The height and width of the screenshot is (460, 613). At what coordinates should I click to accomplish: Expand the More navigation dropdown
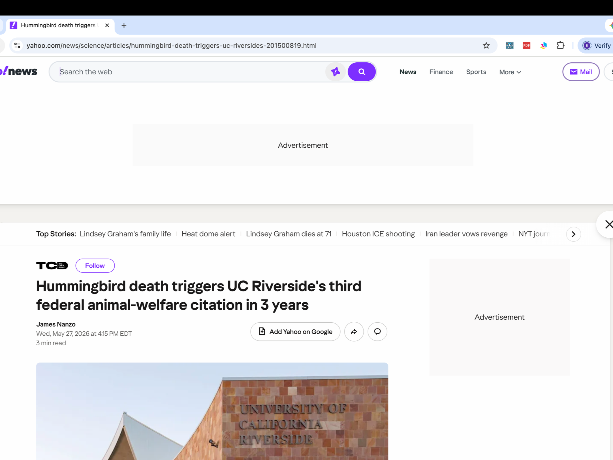[510, 72]
